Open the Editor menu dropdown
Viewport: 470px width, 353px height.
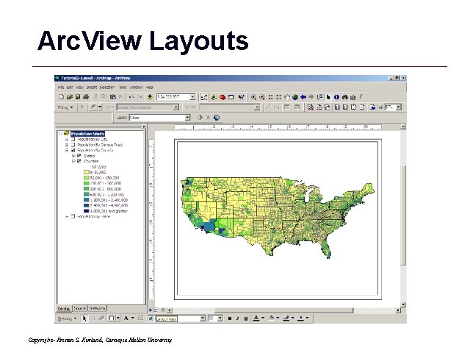[65, 107]
